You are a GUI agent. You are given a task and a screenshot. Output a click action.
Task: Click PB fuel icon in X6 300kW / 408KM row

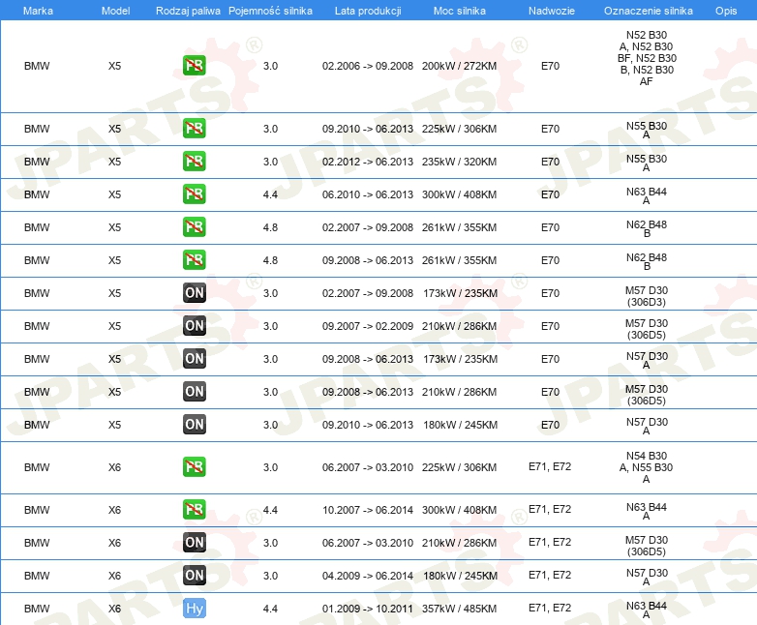pos(195,510)
